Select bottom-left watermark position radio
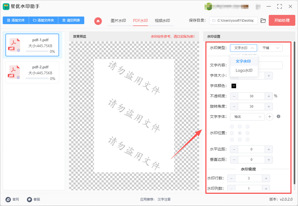Image resolution: width=298 pixels, height=206 pixels. tap(232, 140)
